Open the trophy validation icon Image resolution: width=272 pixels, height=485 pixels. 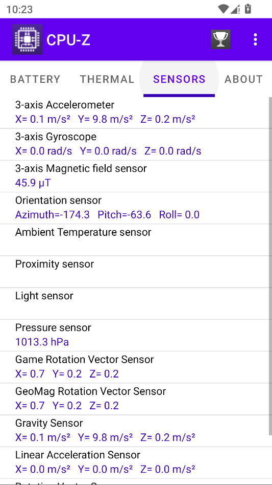pyautogui.click(x=220, y=39)
